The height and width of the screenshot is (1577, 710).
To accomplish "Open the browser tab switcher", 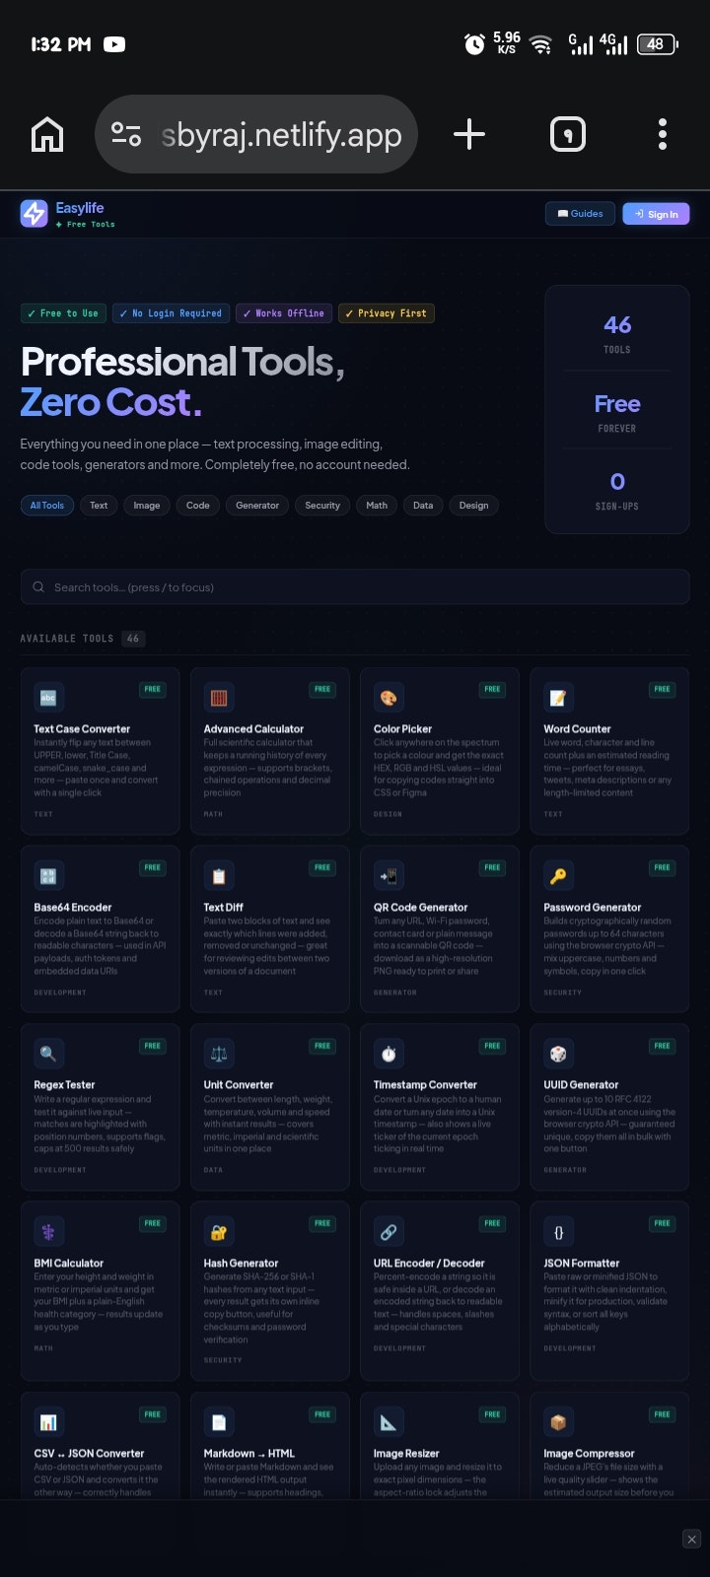I will (567, 134).
